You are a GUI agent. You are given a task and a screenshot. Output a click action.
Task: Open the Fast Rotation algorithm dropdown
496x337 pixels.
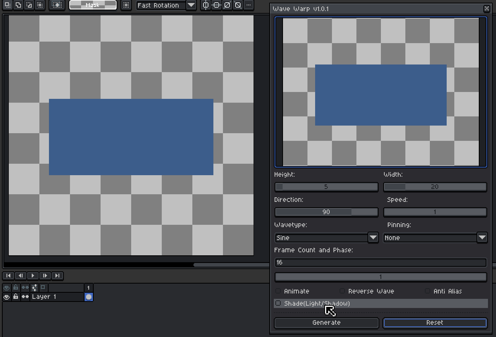coord(191,5)
